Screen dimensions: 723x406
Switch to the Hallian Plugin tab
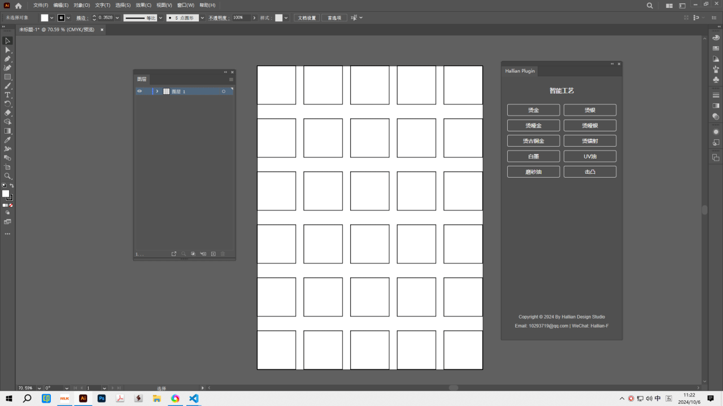(520, 71)
